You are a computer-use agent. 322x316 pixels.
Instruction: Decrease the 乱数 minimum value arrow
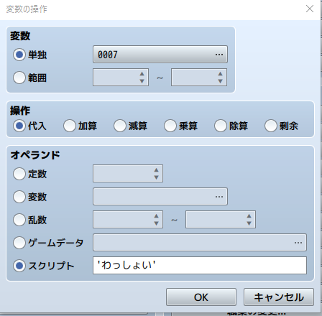[x=157, y=223]
